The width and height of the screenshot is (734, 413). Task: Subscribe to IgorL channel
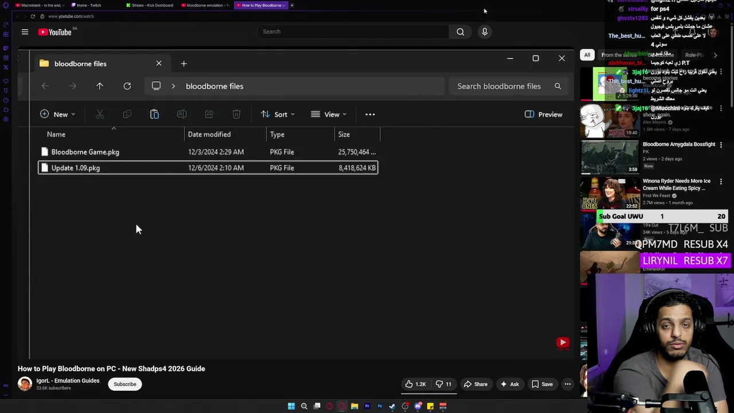tap(124, 384)
